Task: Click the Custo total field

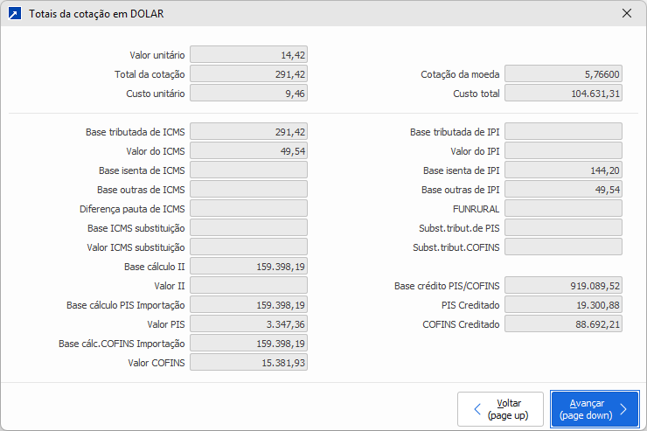Action: pos(563,94)
